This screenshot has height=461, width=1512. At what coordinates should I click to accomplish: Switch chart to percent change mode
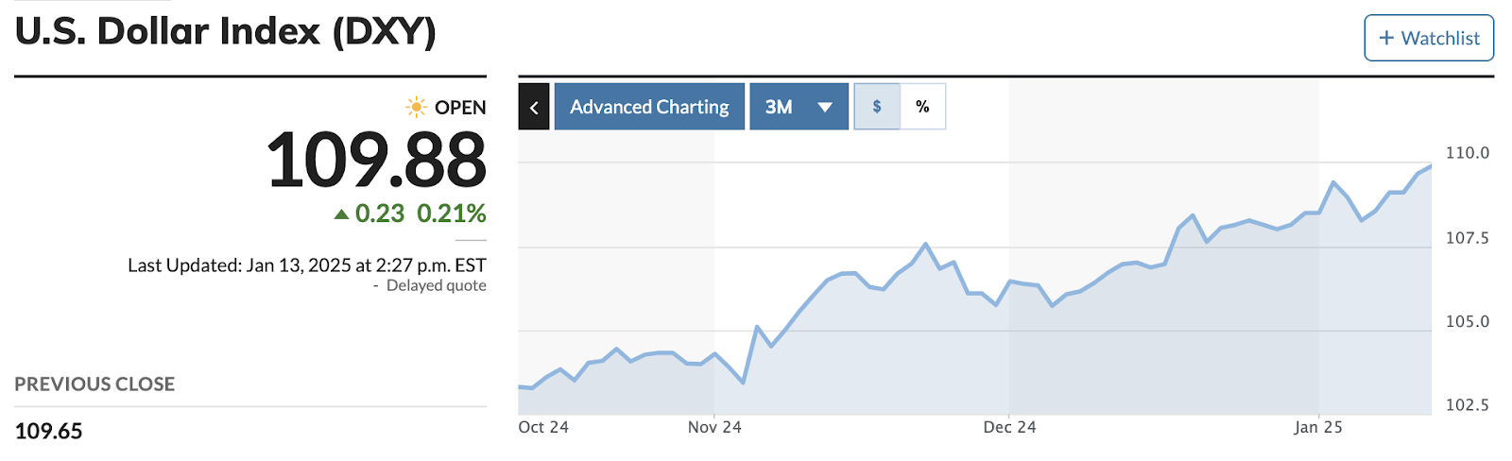point(922,107)
